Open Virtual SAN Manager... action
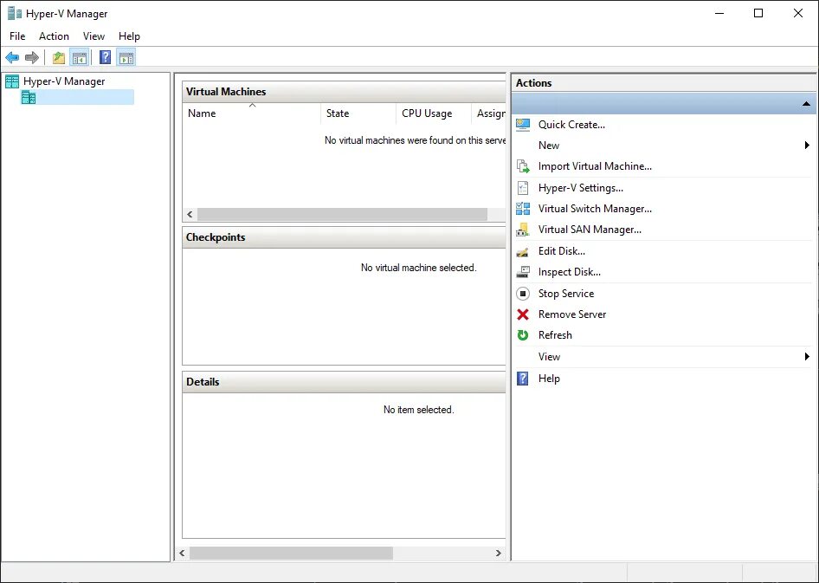 [x=590, y=230]
